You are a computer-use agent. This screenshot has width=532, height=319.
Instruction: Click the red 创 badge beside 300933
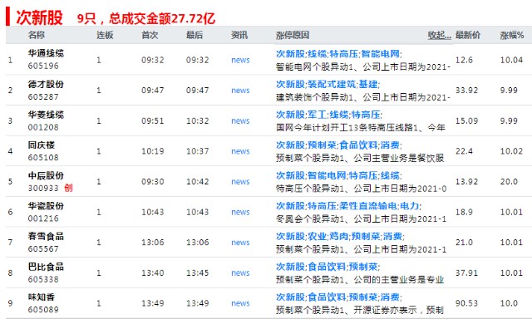tap(68, 188)
